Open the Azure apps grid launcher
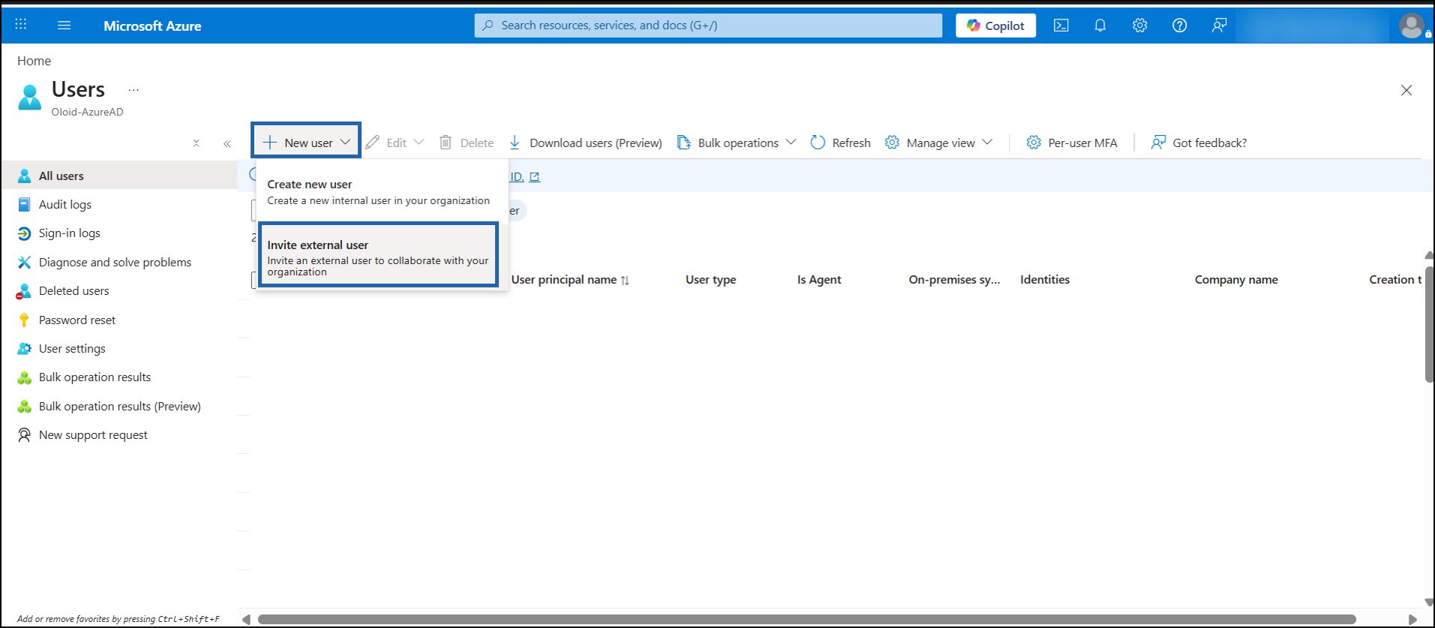The image size is (1435, 628). tap(21, 25)
